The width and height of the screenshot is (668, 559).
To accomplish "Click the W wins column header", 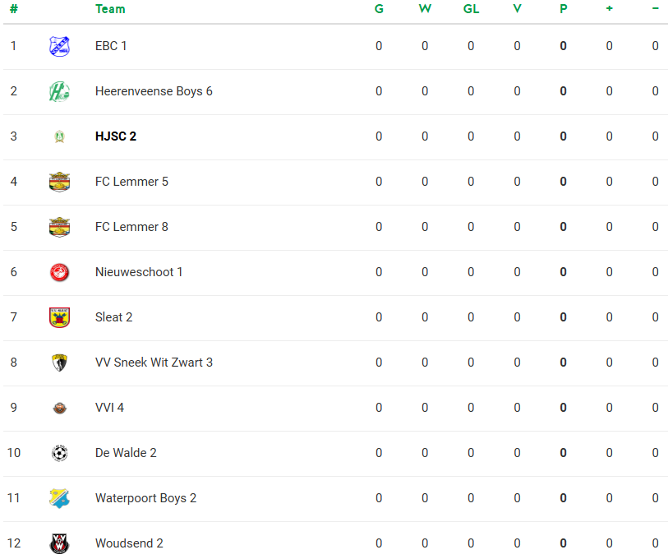I will 425,9.
